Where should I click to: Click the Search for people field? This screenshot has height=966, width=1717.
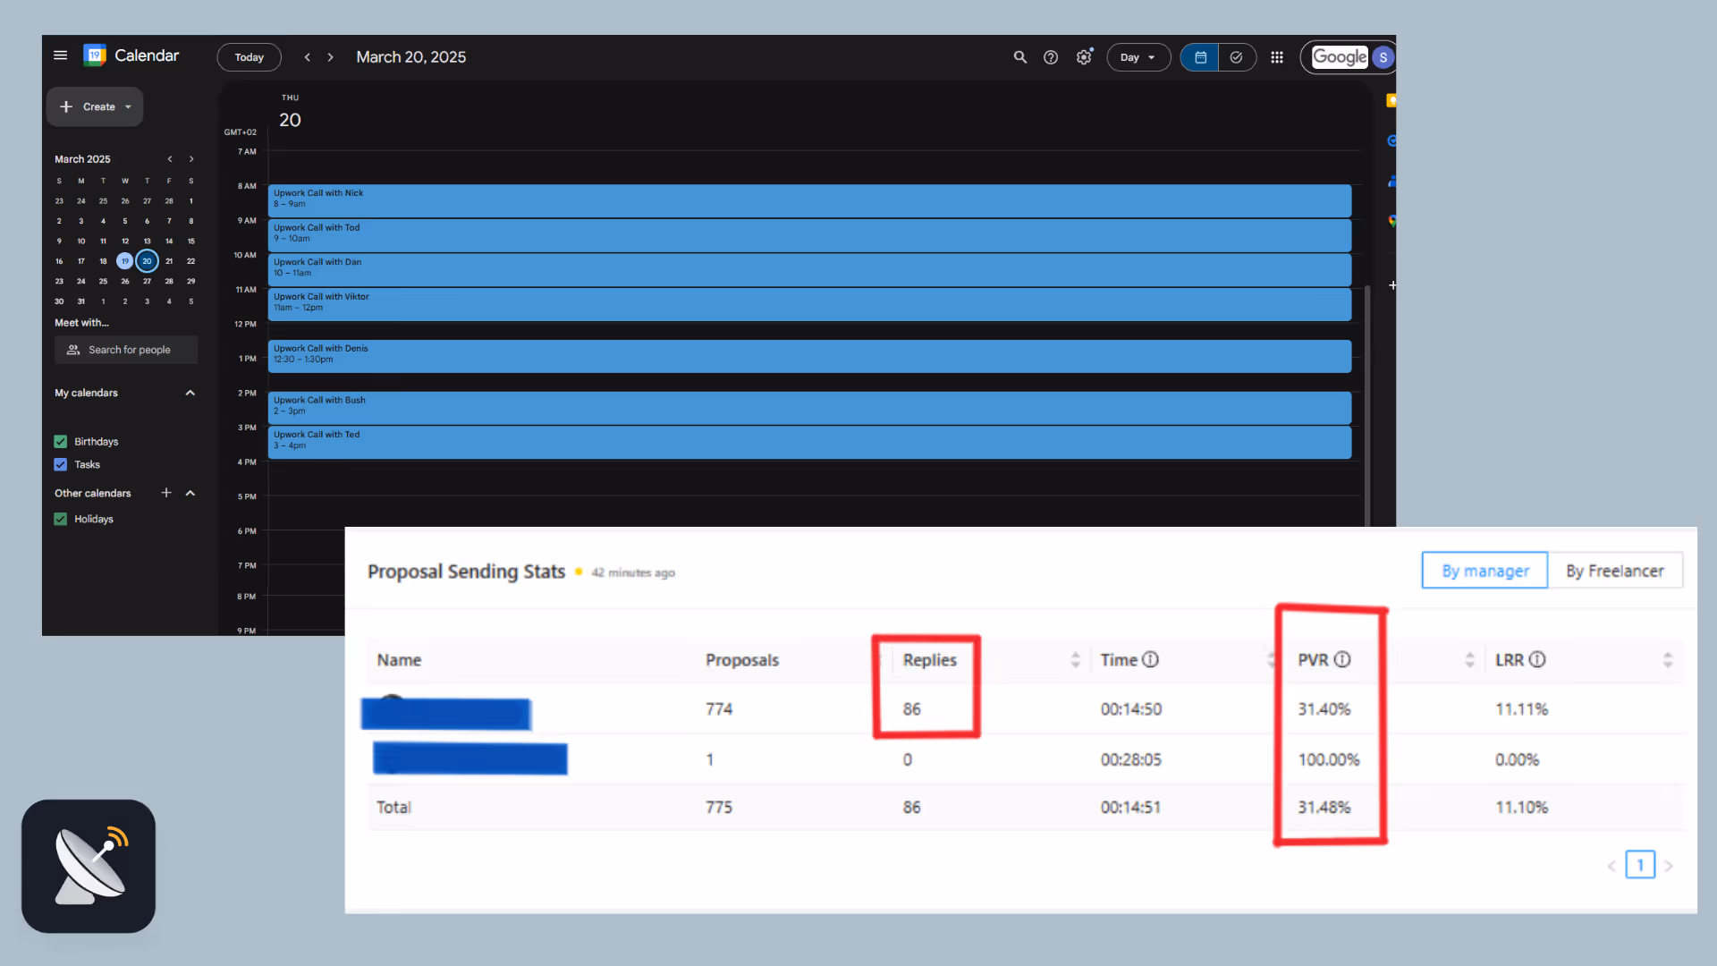(126, 350)
